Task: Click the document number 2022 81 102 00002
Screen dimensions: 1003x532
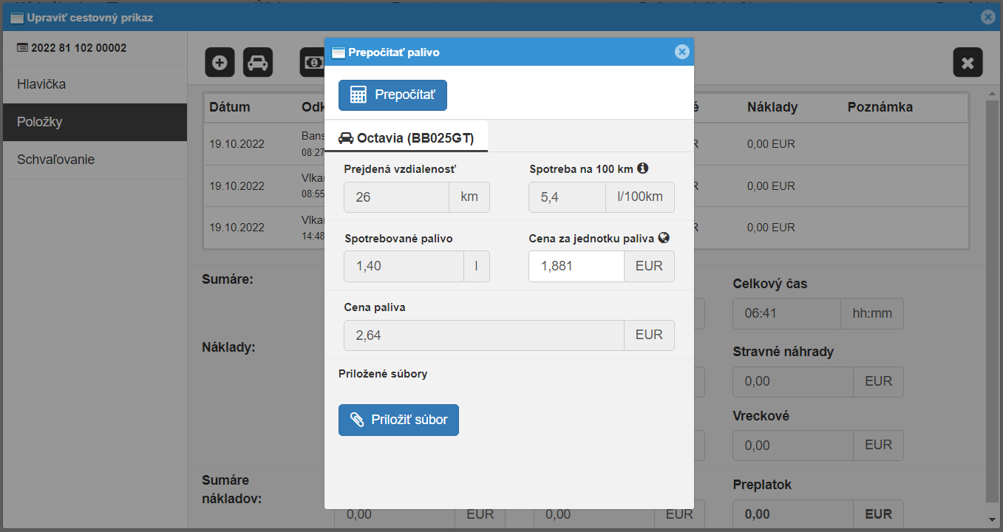Action: tap(78, 48)
